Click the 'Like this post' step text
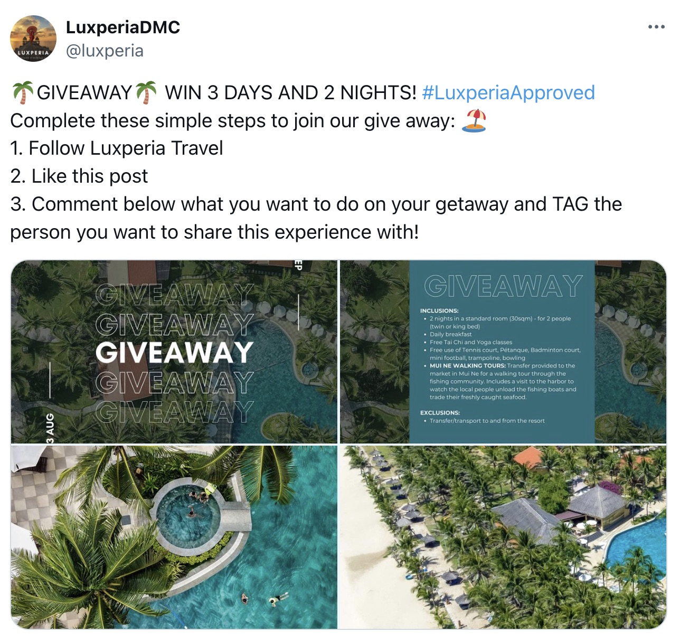Image resolution: width=680 pixels, height=641 pixels. tap(79, 176)
